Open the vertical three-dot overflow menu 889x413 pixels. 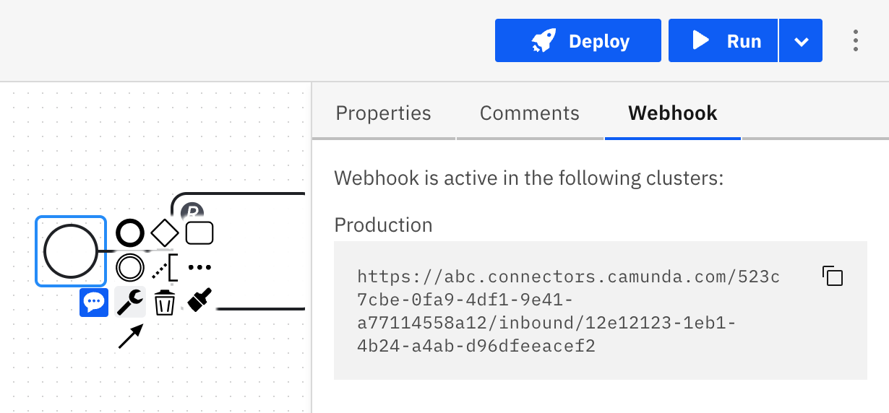point(856,40)
